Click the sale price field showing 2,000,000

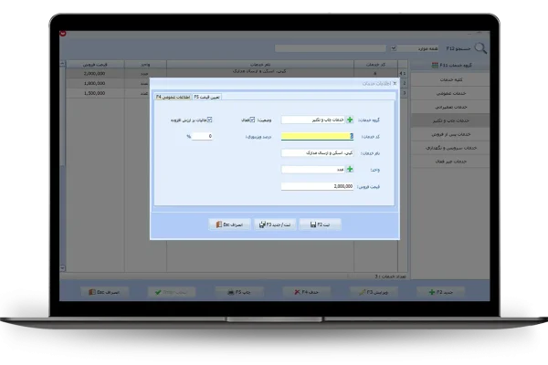point(317,186)
